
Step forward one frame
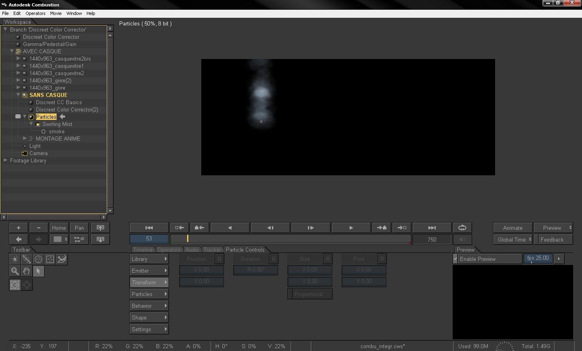tap(311, 228)
